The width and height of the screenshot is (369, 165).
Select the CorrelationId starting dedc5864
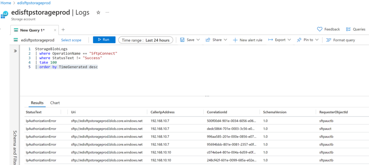[x=231, y=129]
